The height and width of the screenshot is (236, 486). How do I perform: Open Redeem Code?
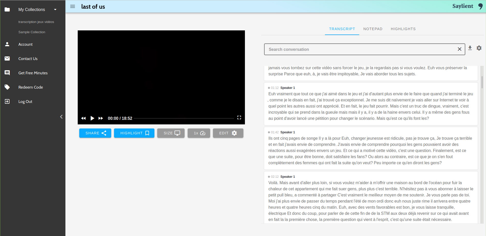click(x=31, y=87)
